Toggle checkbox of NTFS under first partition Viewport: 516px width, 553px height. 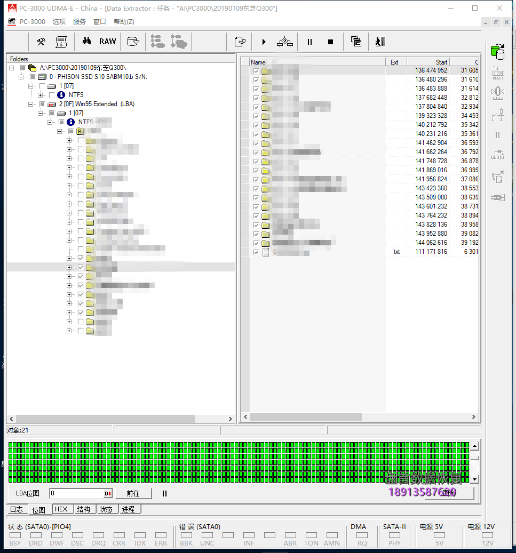pos(52,95)
